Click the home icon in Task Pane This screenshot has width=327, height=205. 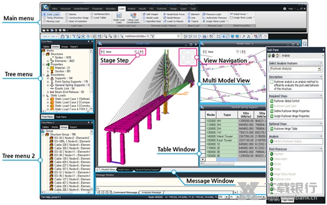point(277,56)
